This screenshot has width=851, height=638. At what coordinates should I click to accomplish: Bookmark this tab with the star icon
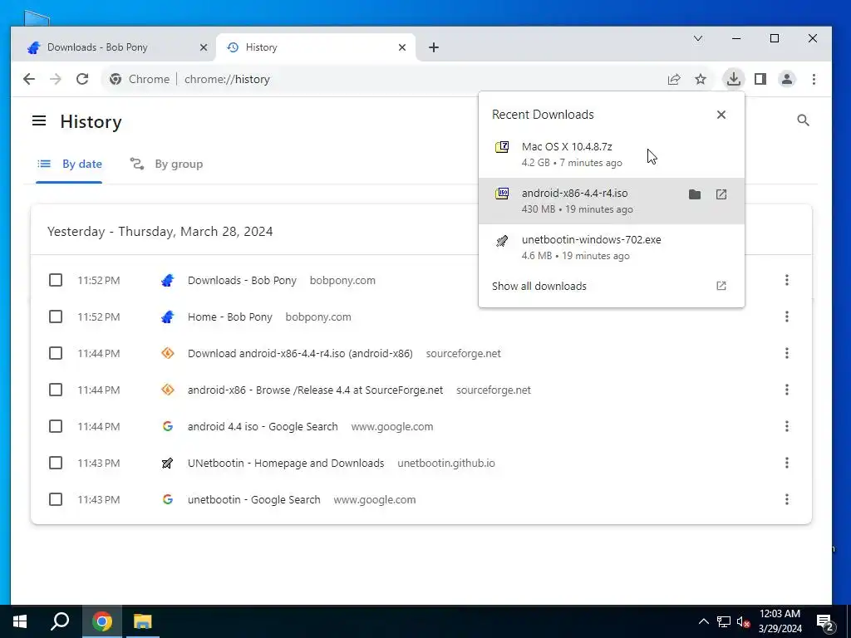click(x=701, y=79)
